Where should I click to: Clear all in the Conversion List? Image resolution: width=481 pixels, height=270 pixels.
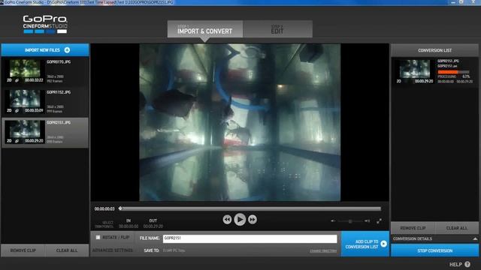tap(457, 228)
